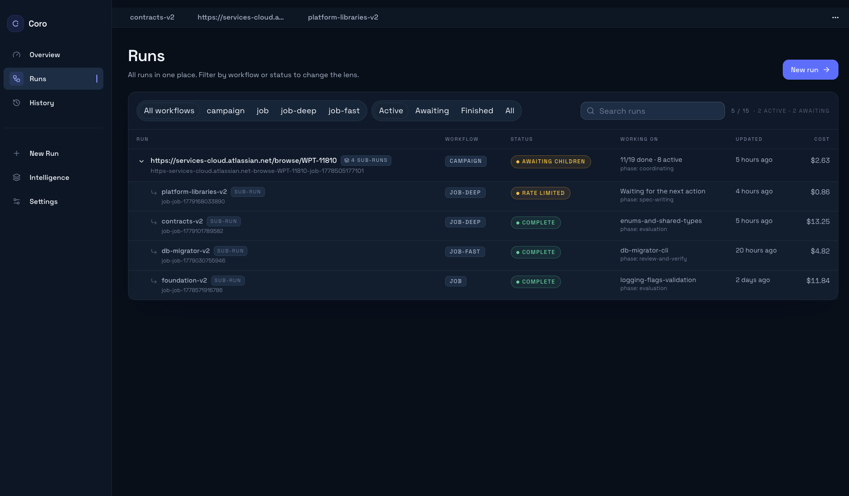Filter by All workflows
849x496 pixels.
[x=169, y=111]
